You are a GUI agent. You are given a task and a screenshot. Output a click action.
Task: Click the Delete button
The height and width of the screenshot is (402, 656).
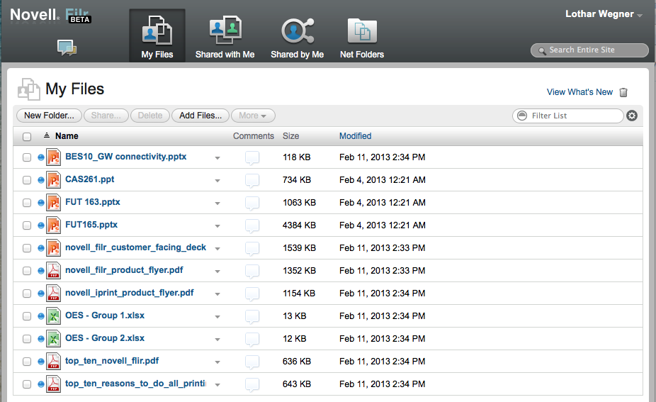pyautogui.click(x=149, y=116)
